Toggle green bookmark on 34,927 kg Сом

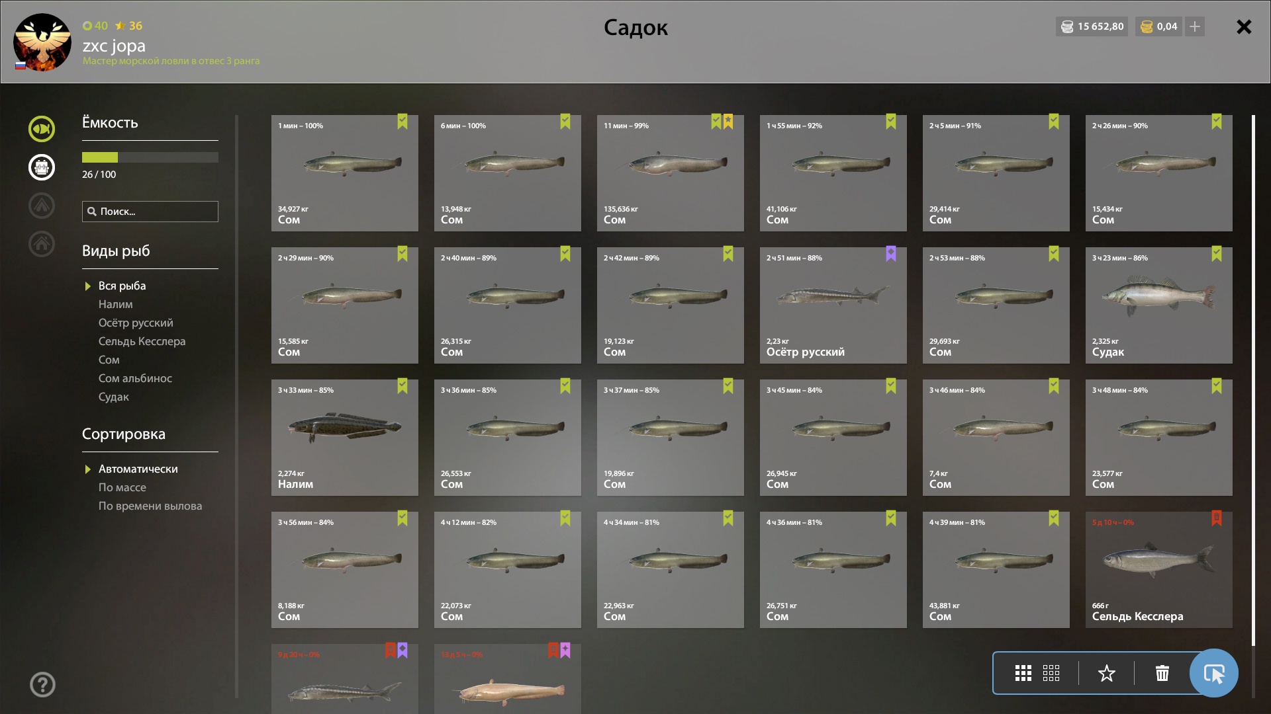pyautogui.click(x=402, y=122)
